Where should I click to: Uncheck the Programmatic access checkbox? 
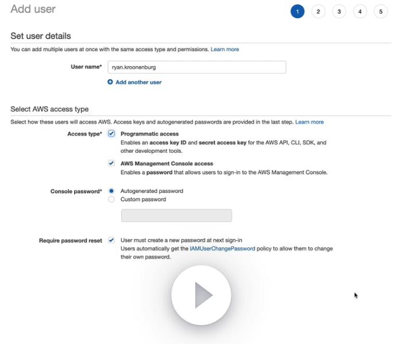(111, 134)
